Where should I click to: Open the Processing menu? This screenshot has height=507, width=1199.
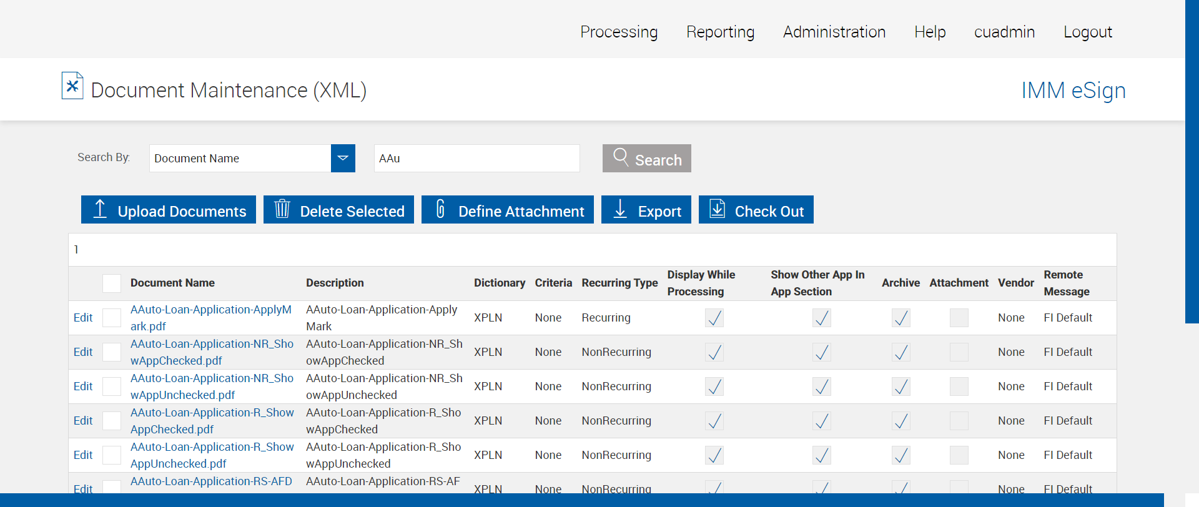click(618, 32)
